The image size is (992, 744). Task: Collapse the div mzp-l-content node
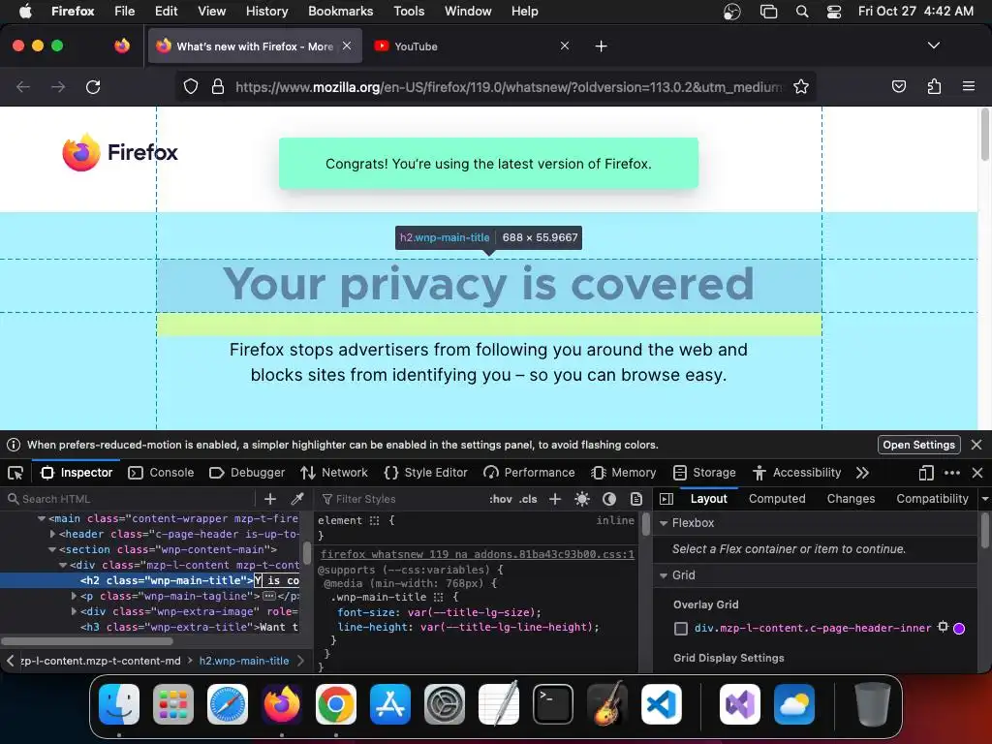[x=63, y=565]
